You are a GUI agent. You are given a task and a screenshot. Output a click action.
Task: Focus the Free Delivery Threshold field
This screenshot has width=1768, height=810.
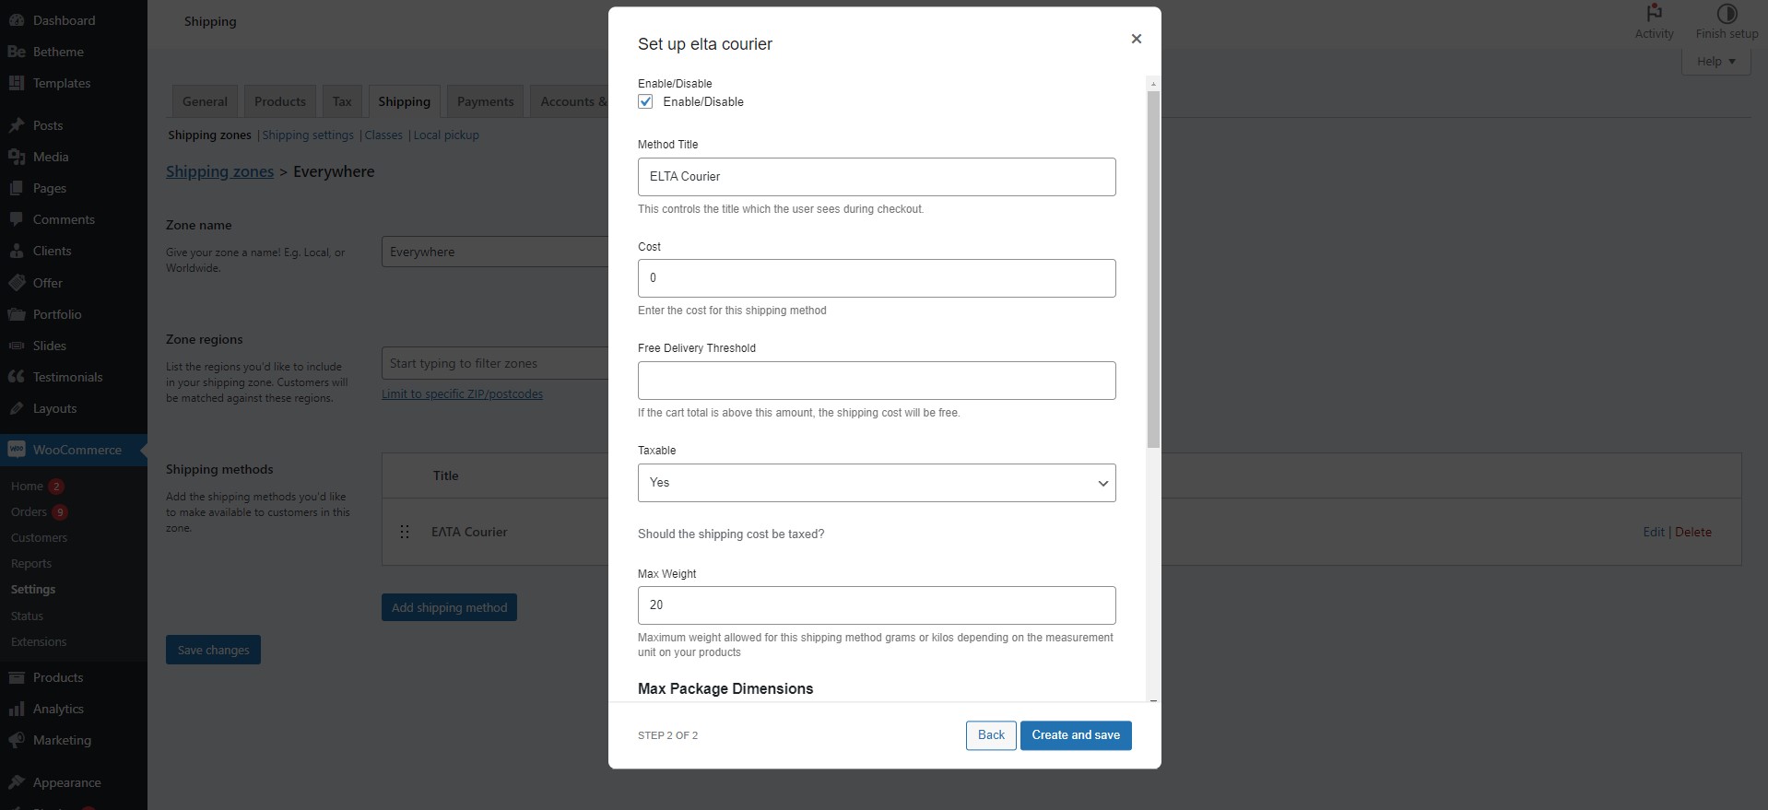click(876, 381)
